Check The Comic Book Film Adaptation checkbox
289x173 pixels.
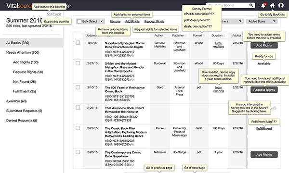point(78,128)
